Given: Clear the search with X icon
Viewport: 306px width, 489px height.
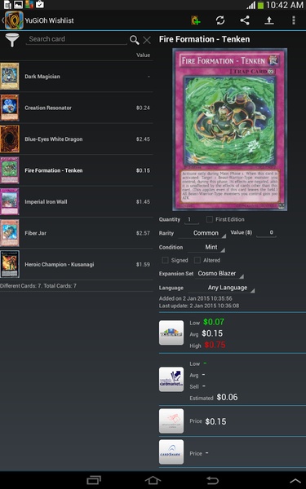Looking at the screenshot, I should point(147,40).
